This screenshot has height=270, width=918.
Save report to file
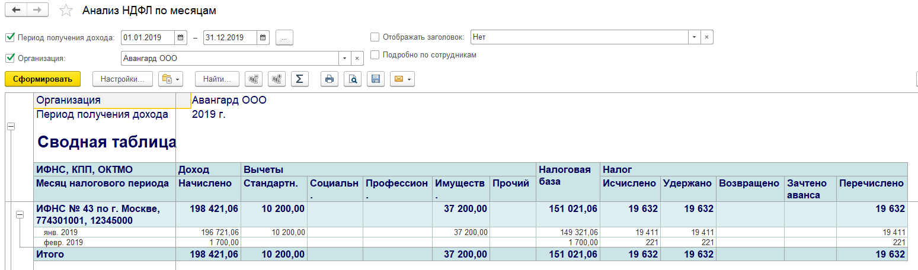(375, 79)
